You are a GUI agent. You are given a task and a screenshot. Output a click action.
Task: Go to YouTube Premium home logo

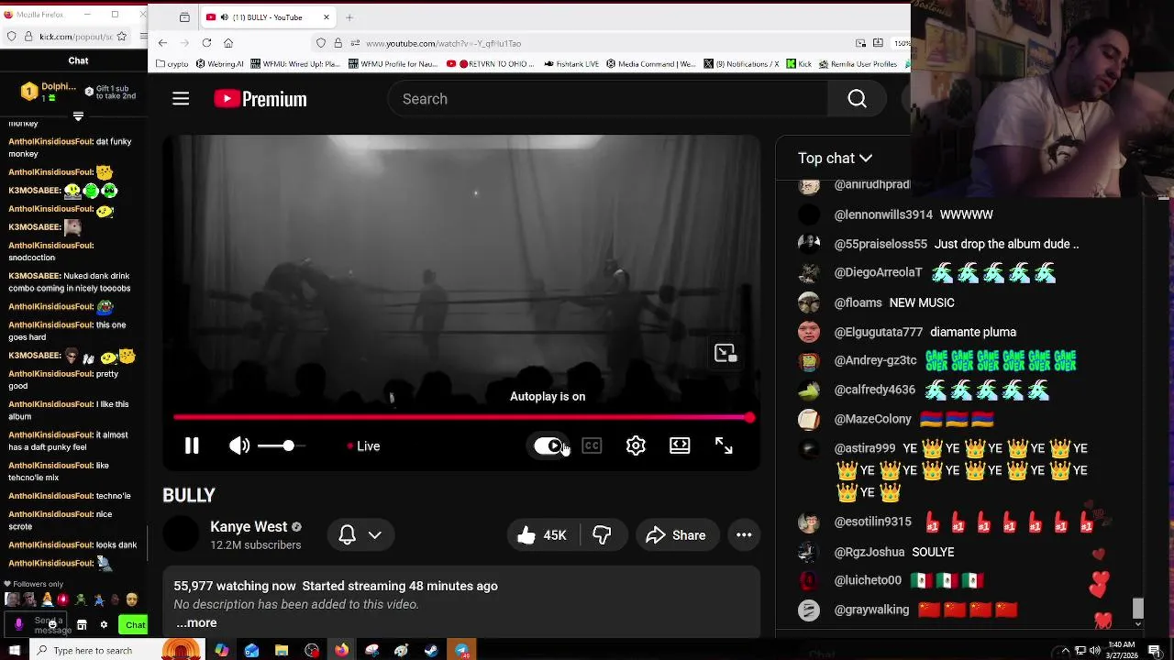(260, 99)
